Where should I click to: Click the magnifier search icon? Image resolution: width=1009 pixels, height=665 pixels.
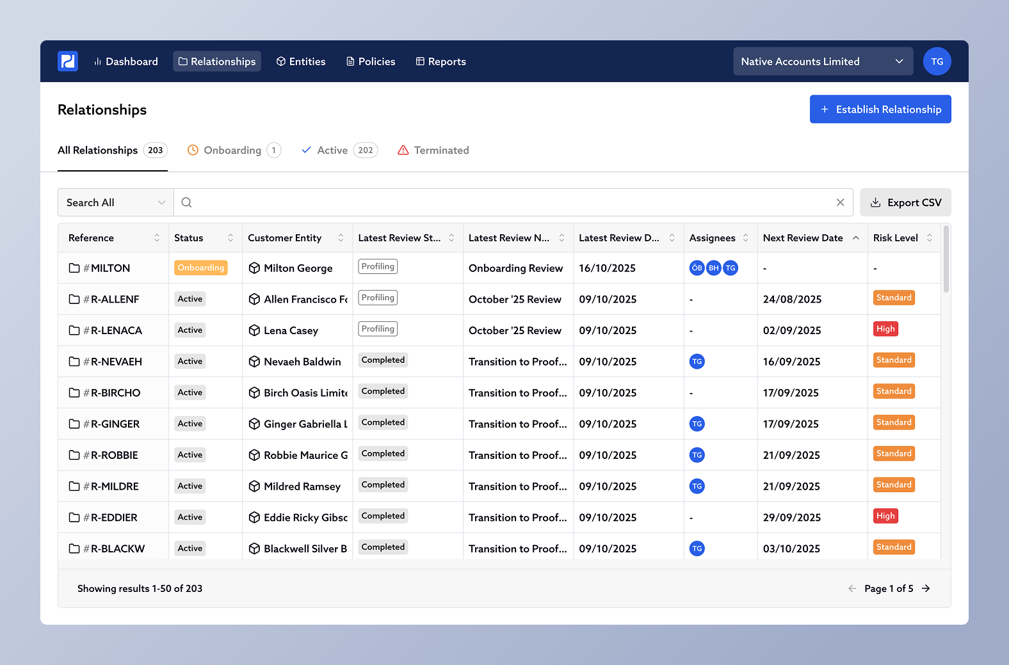click(186, 202)
